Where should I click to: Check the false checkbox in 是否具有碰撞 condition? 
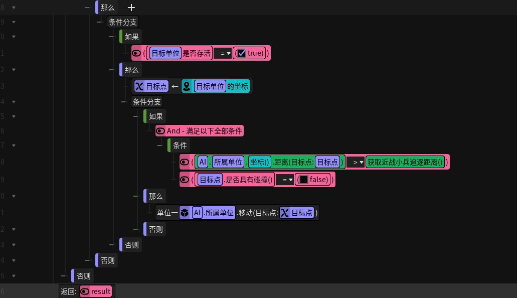pos(304,180)
